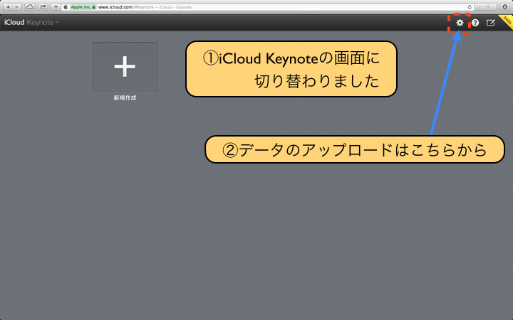The height and width of the screenshot is (320, 513).
Task: Open the Keynote gear settings menu
Action: pos(460,23)
